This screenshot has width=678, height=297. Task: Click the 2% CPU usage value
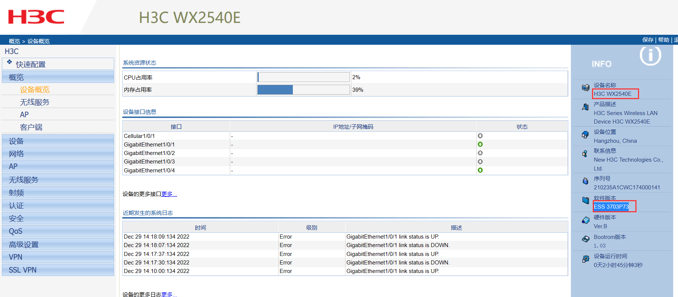[356, 77]
